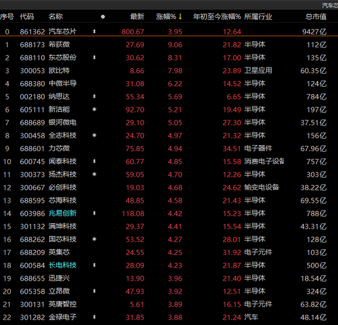
Task: Sort by the 涨幅% column header
Action: [x=166, y=17]
